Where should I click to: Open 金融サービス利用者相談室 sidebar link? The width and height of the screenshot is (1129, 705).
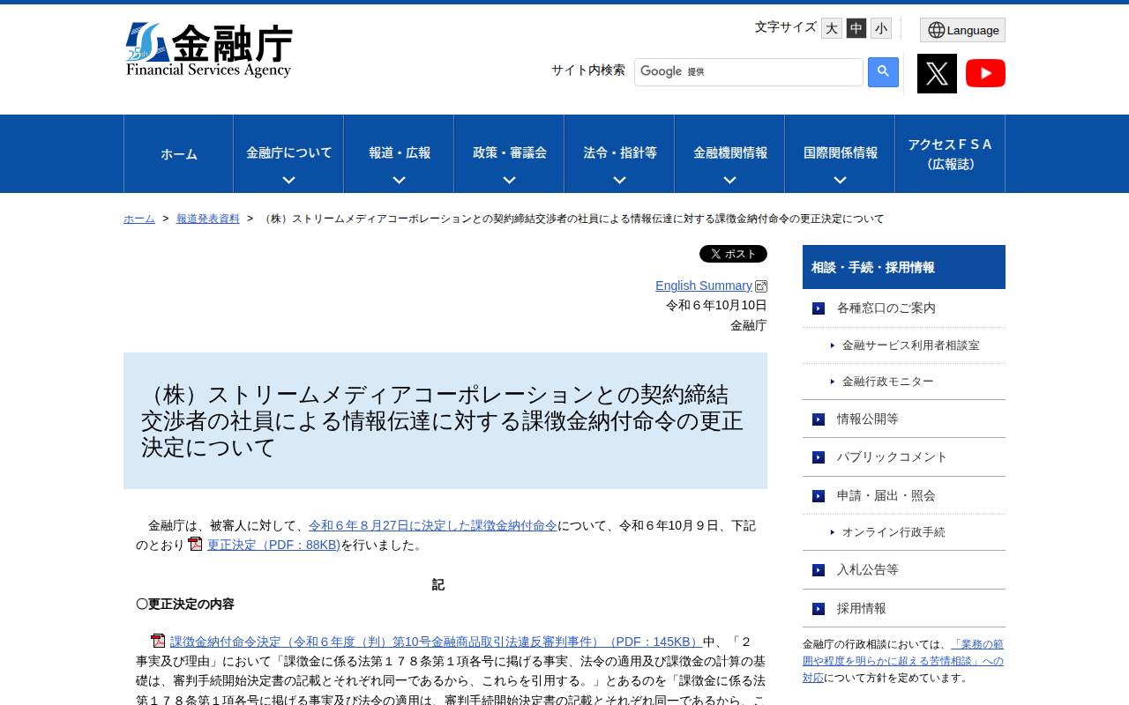tap(910, 345)
